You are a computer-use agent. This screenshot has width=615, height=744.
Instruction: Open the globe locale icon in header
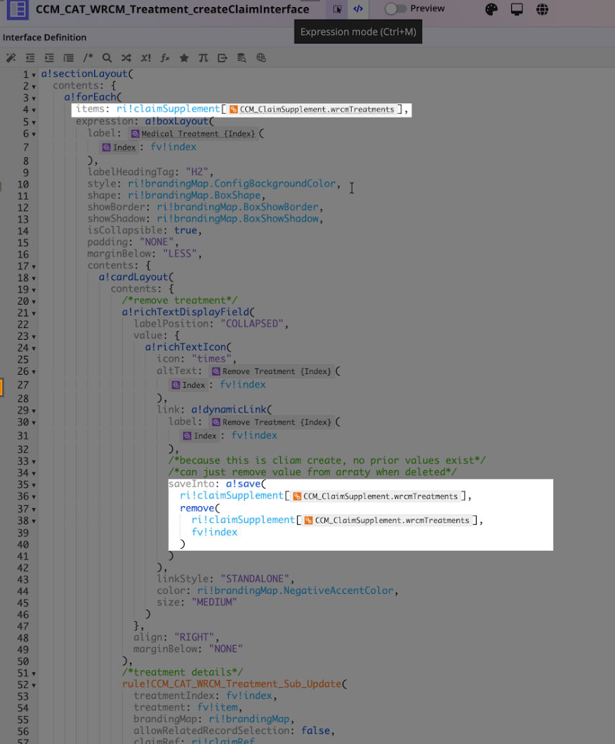click(543, 9)
